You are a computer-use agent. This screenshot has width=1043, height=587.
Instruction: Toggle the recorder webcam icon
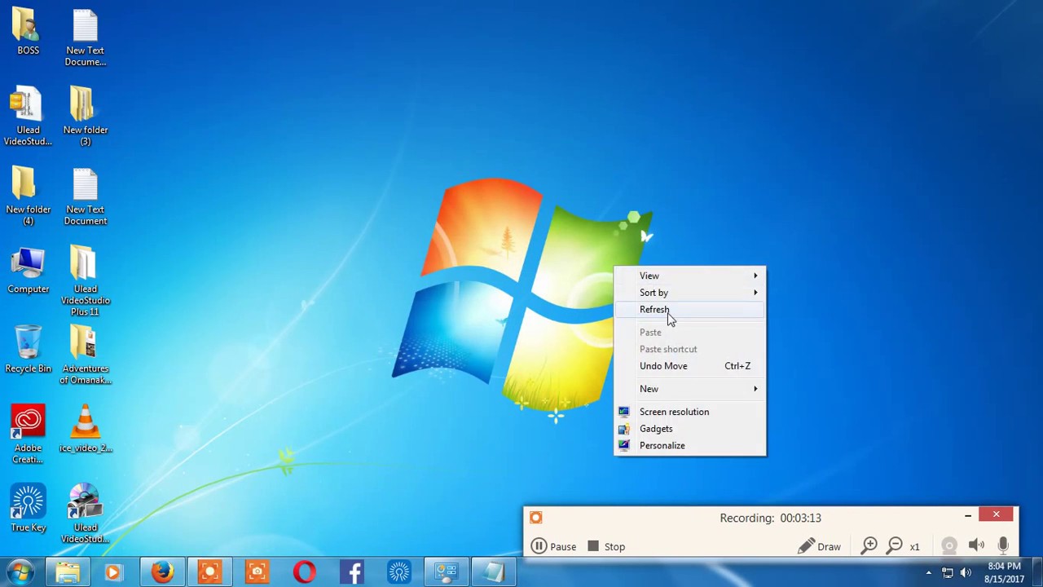(949, 546)
